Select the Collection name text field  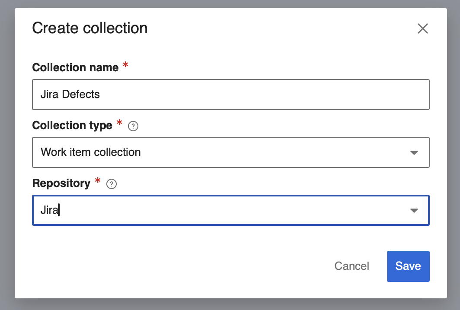coord(230,94)
